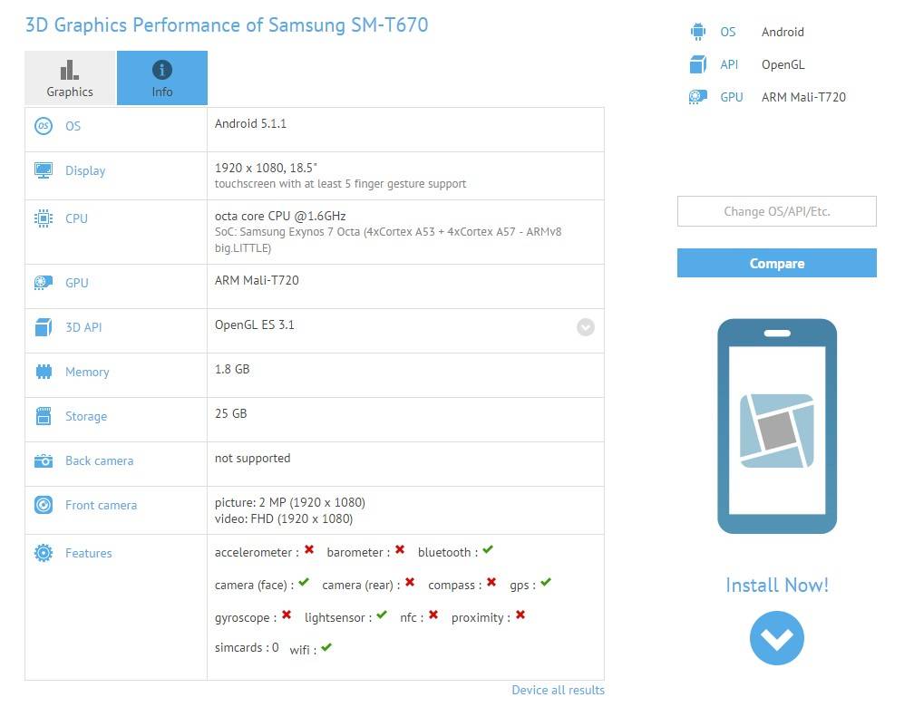
Task: Click the picture: 2 MP (1920 x 1080) text
Action: pyautogui.click(x=290, y=502)
